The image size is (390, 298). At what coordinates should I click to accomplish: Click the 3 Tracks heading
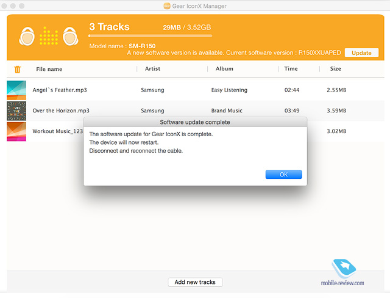tap(110, 27)
